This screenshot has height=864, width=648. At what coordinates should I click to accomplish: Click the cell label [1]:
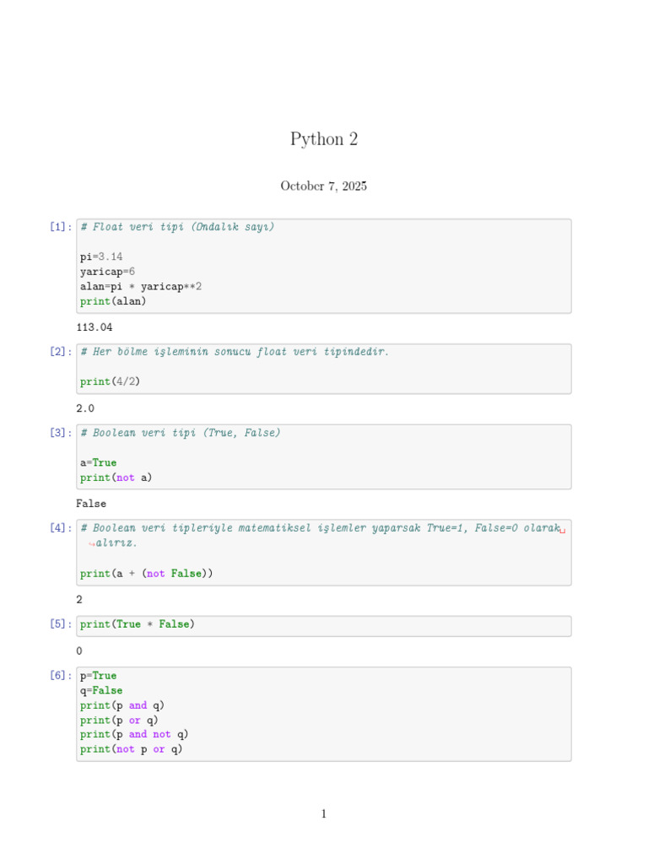pos(60,227)
